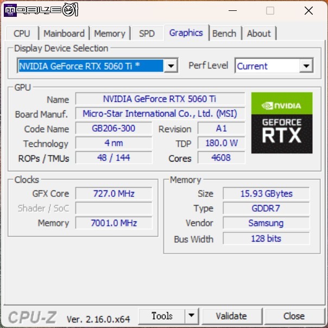Go to the About tab

click(x=258, y=33)
